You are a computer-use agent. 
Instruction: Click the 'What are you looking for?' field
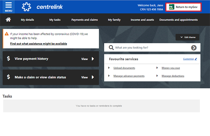click(150, 48)
